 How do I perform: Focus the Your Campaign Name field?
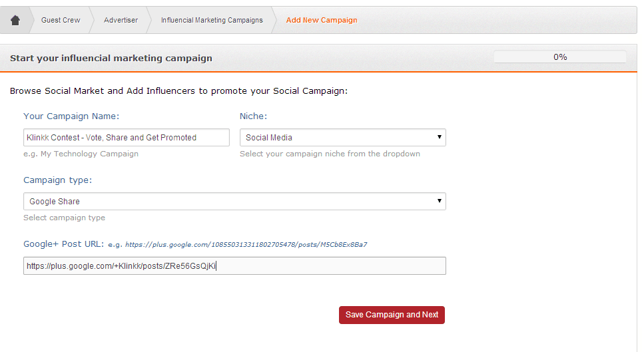127,138
